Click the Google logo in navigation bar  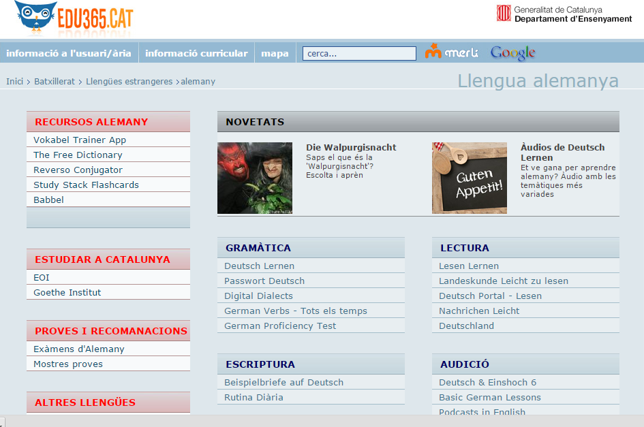512,53
